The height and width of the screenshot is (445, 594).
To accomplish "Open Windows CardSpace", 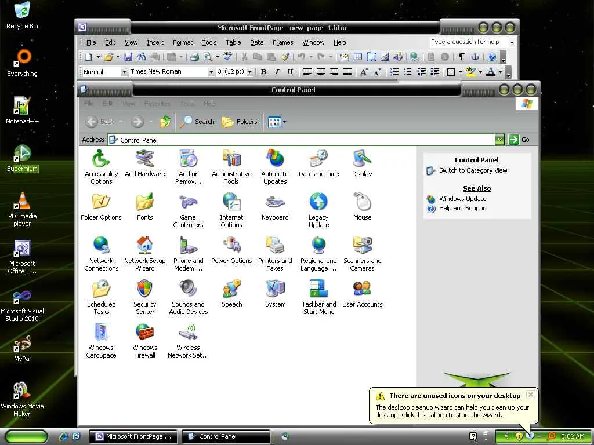I will pyautogui.click(x=101, y=341).
